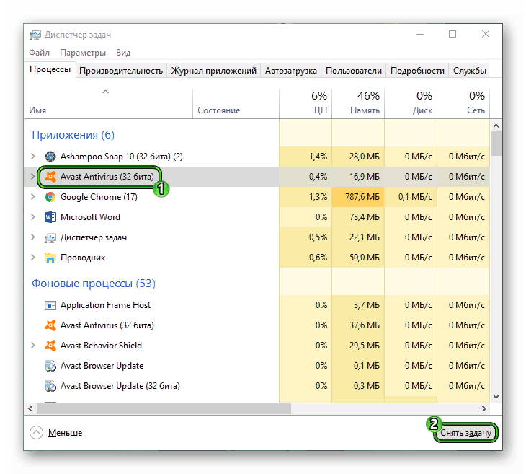Sort by Диск column header
This screenshot has width=526, height=474.
tap(411, 103)
